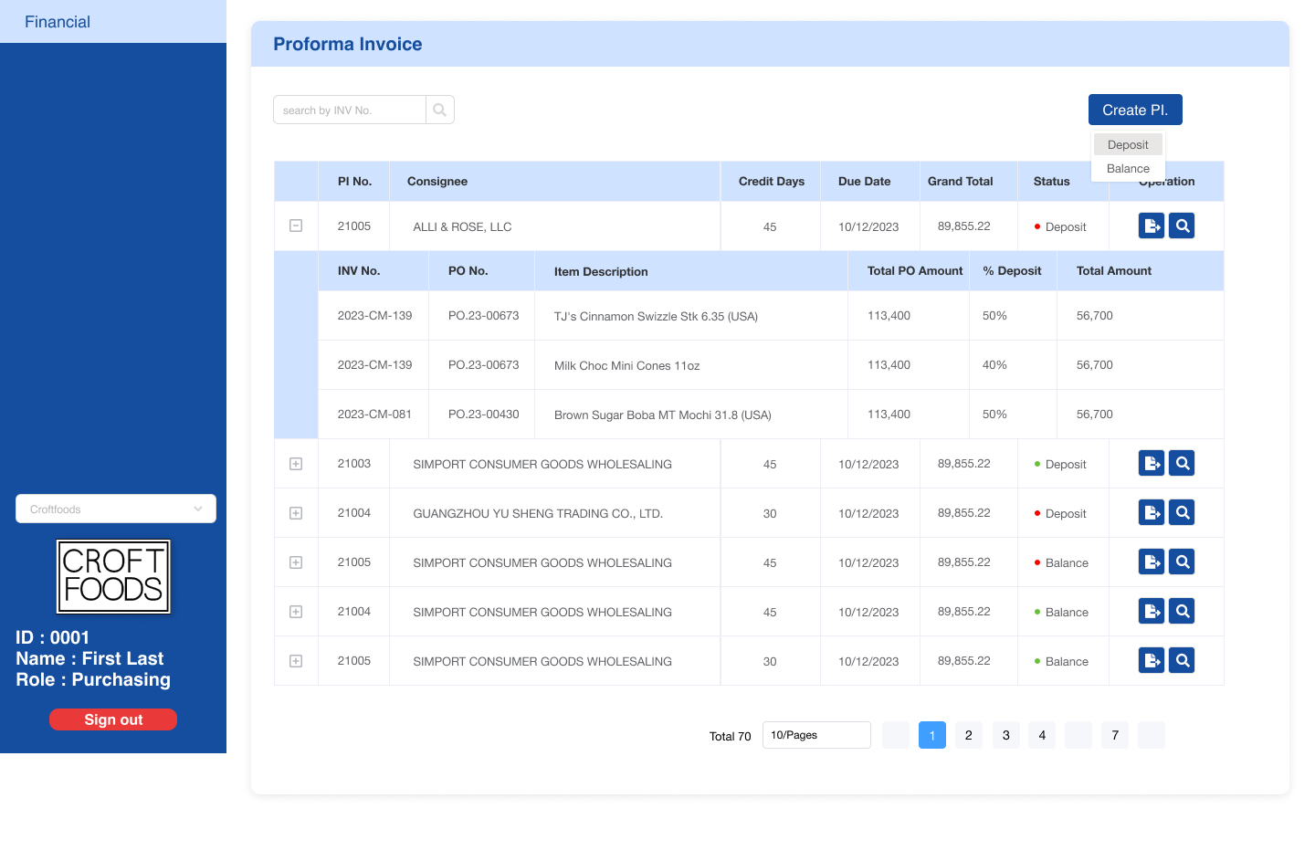
Task: Collapse the ALLI & ROSE, LLC row
Action: point(296,226)
